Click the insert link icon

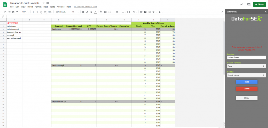[x=141, y=12]
